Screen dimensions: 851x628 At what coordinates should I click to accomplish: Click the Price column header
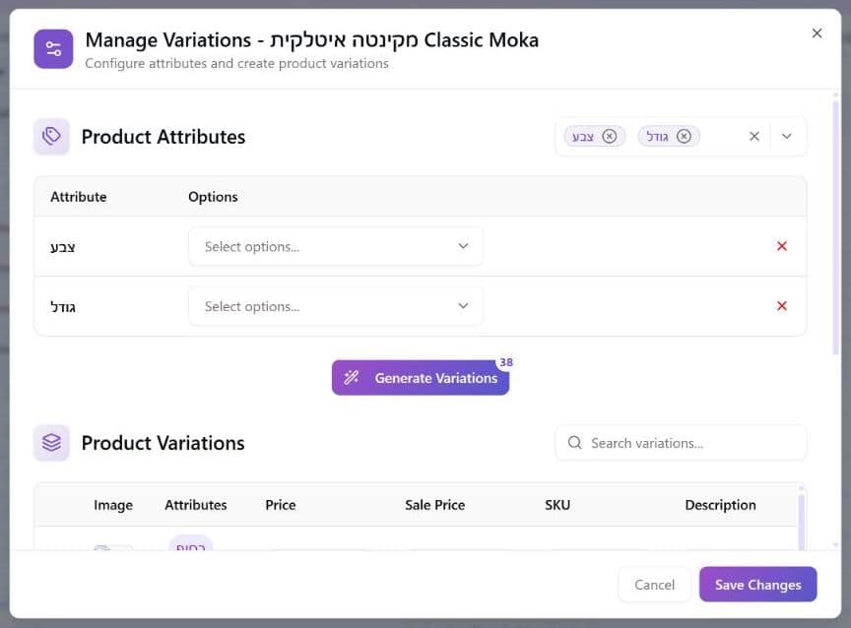pos(280,505)
